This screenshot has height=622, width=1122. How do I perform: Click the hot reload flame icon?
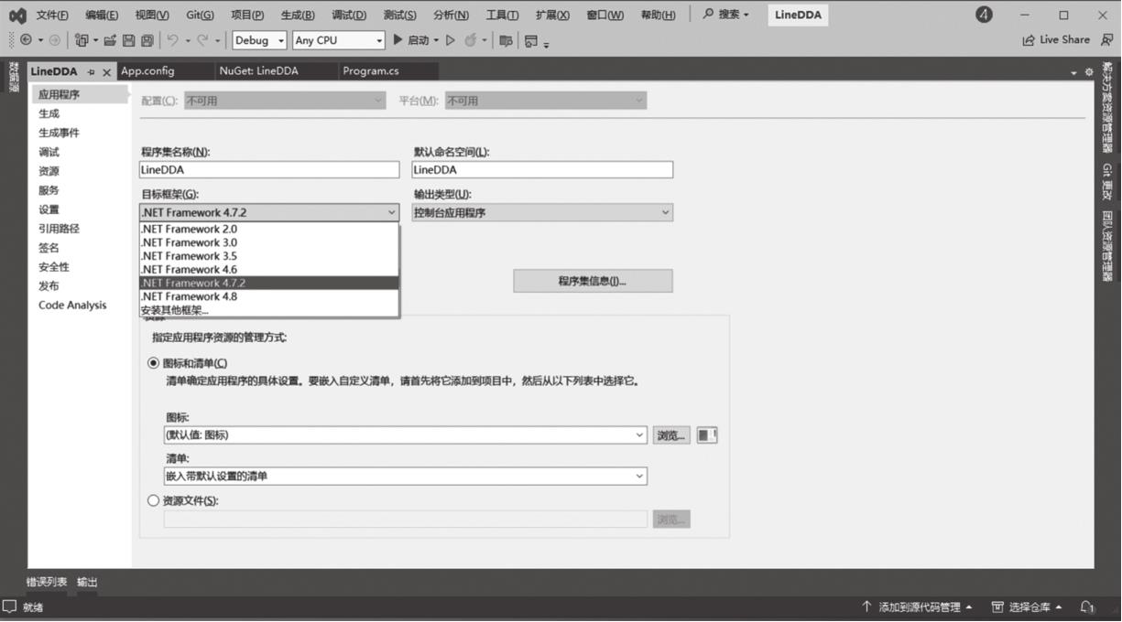(471, 40)
